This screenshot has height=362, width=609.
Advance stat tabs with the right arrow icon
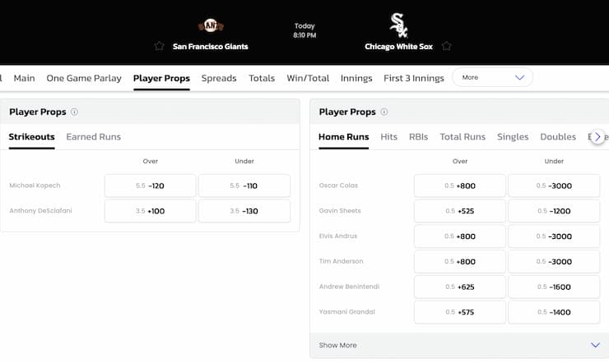pos(597,136)
